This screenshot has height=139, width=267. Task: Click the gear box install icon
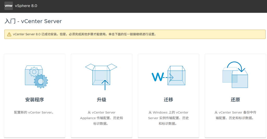[37, 77]
